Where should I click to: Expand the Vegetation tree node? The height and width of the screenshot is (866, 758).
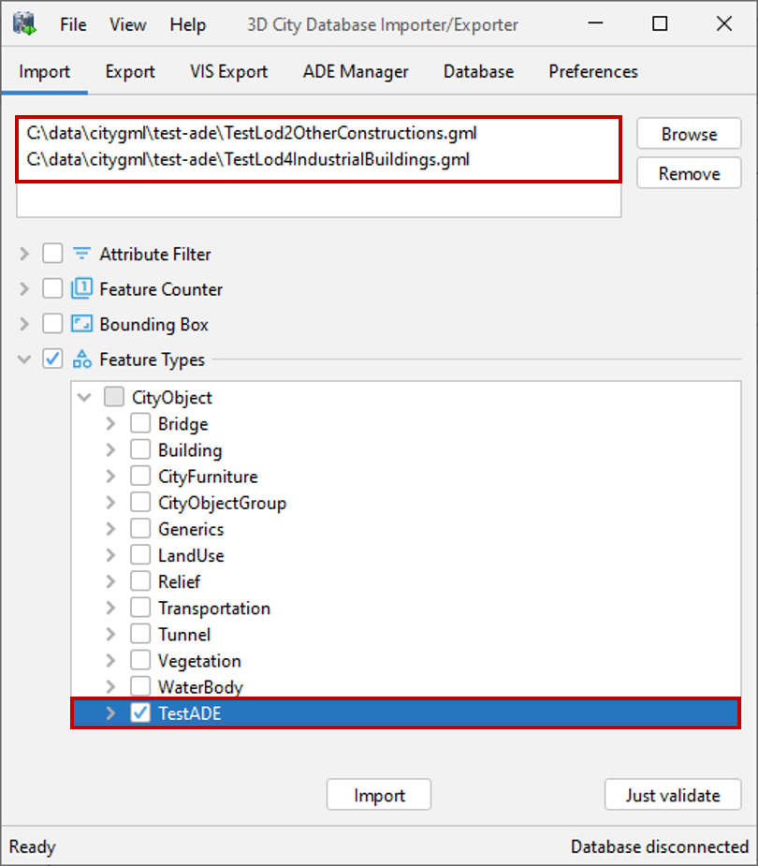tap(110, 660)
